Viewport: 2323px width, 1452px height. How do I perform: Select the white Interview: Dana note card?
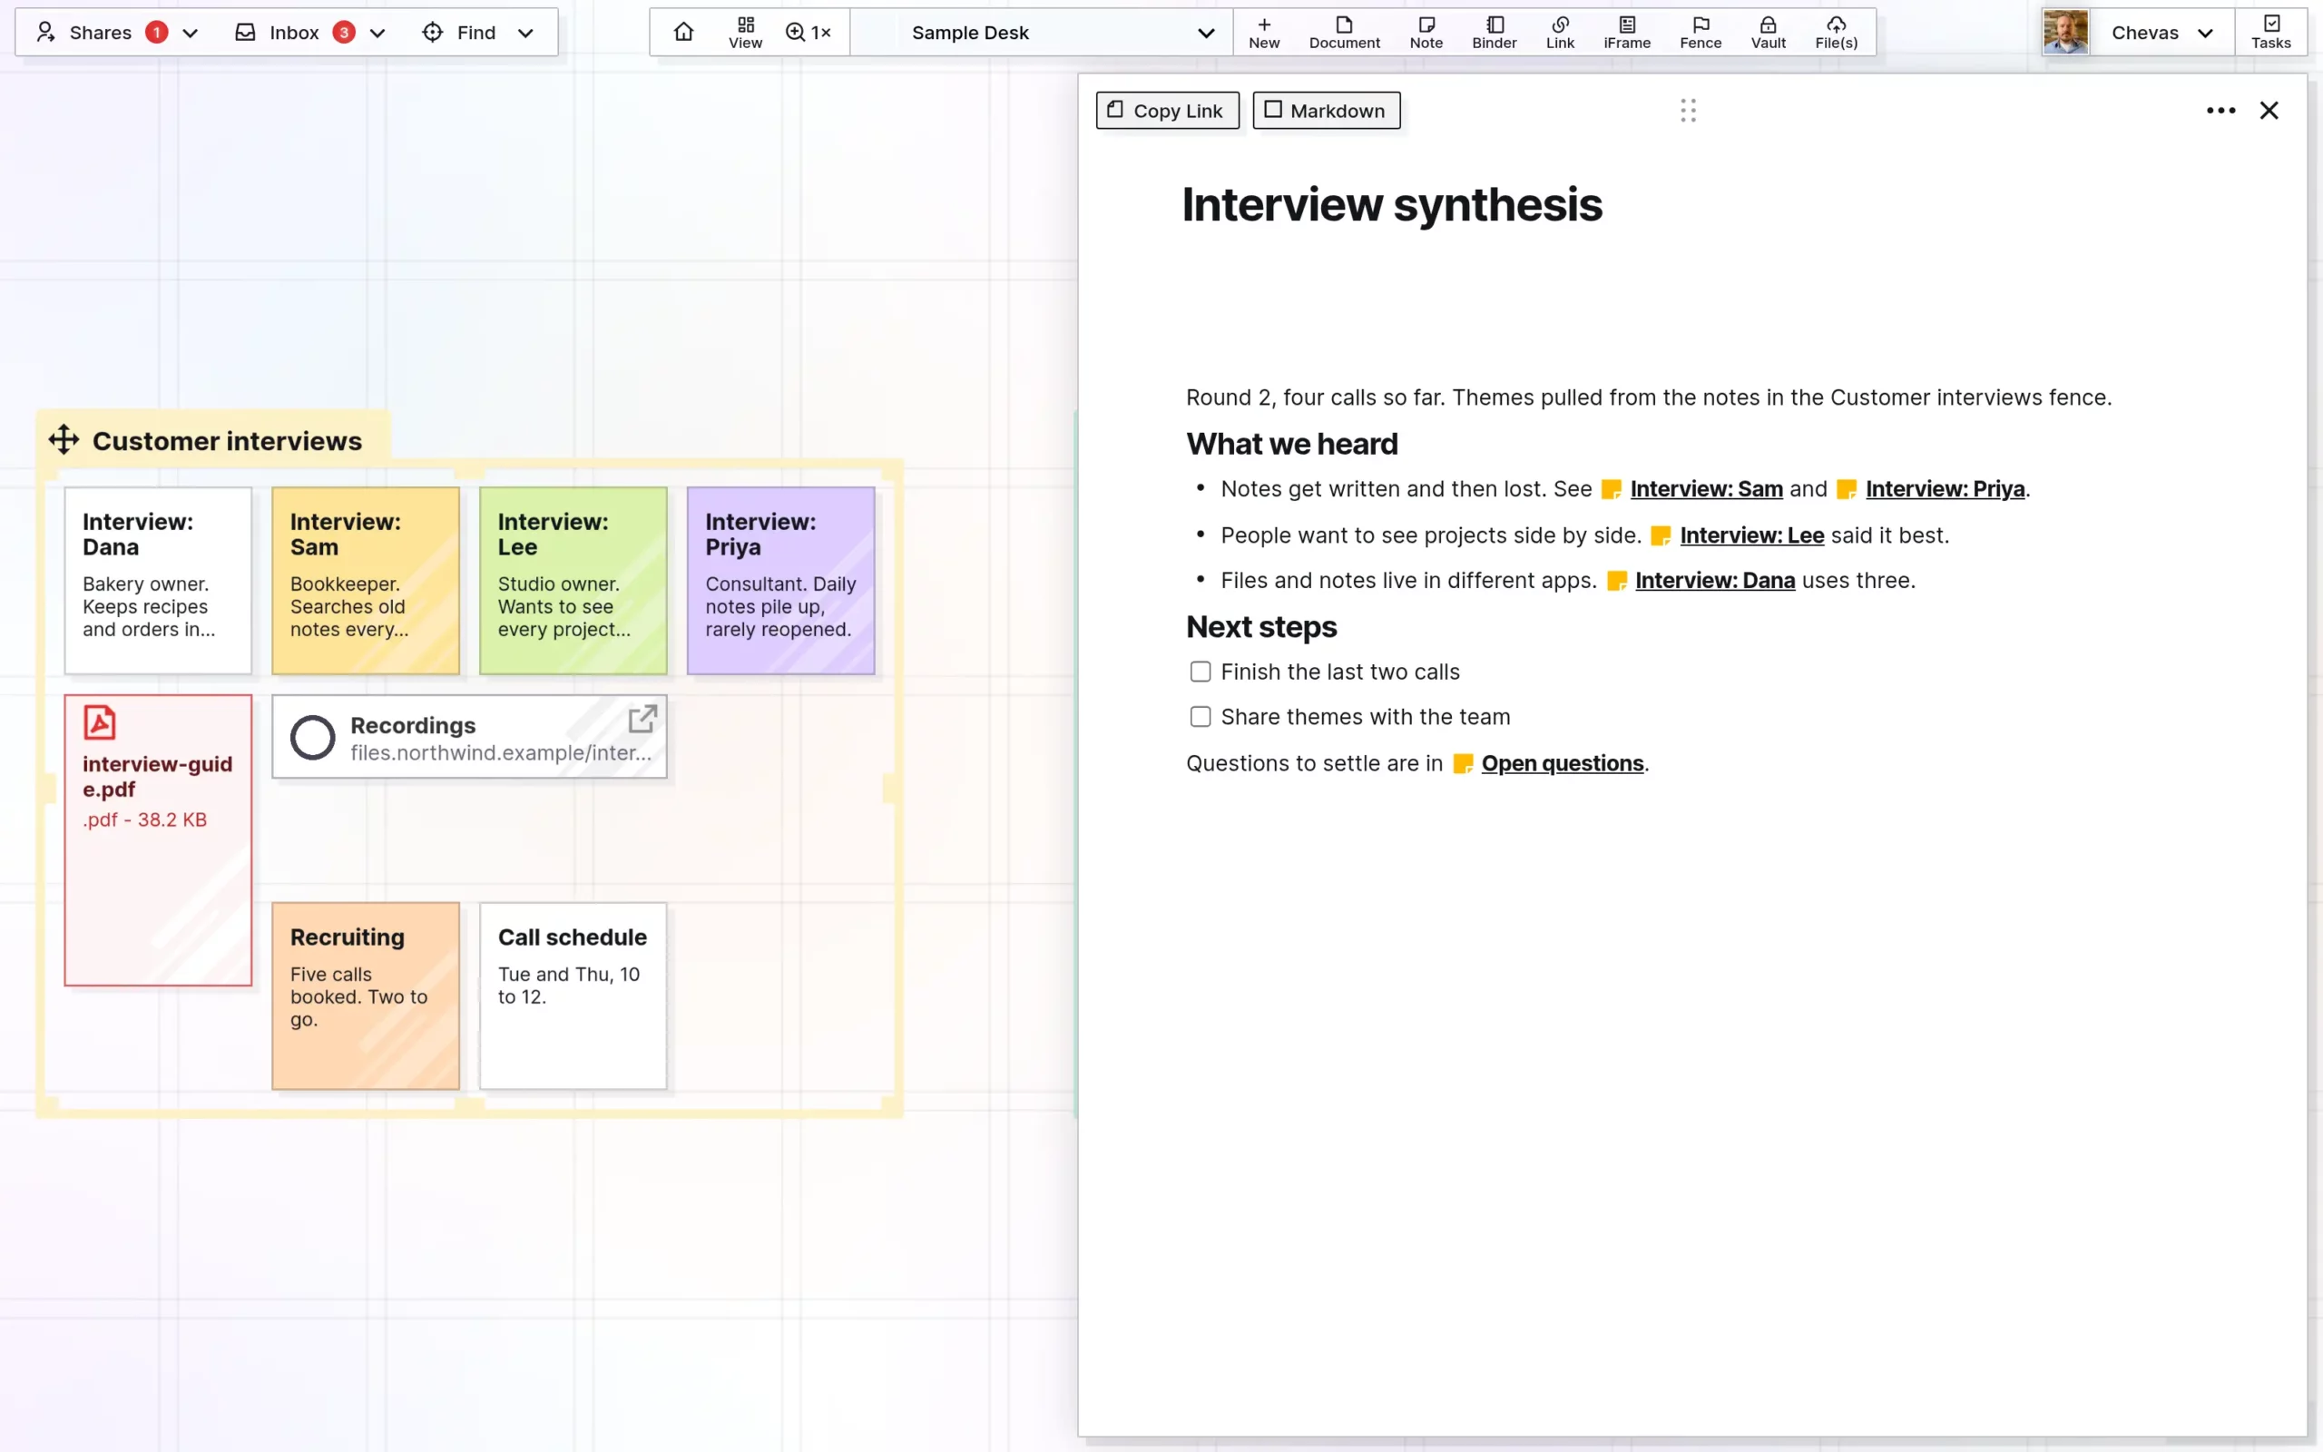click(x=159, y=580)
